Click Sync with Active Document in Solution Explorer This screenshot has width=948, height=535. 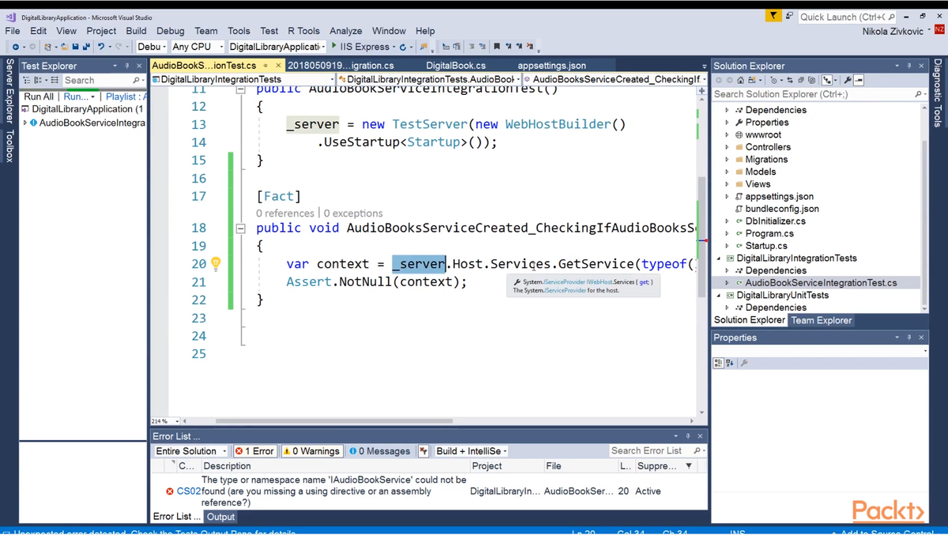click(790, 80)
